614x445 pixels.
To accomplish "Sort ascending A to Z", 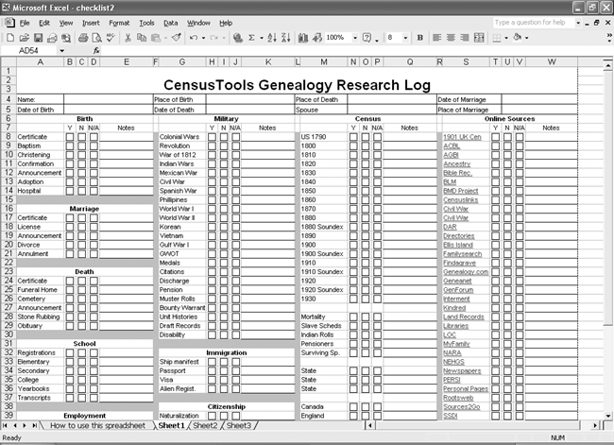I will pos(272,38).
